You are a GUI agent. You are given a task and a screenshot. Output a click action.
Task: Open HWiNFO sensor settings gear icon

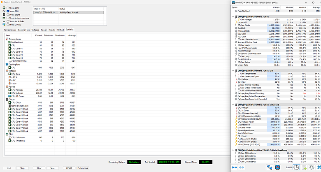click(312, 167)
